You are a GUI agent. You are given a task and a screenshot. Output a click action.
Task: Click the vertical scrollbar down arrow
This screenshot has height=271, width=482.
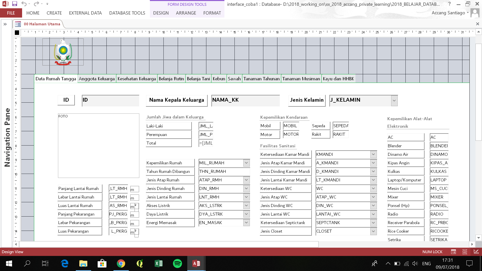tap(478, 238)
